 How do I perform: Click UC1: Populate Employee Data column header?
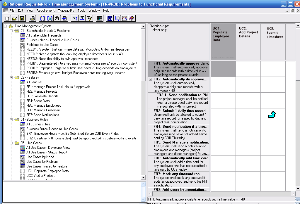(223, 42)
